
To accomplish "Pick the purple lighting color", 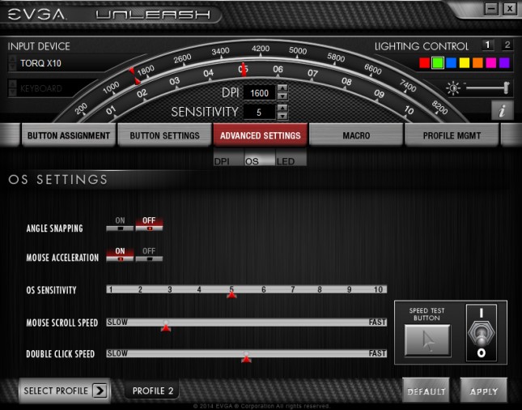I will coord(504,62).
